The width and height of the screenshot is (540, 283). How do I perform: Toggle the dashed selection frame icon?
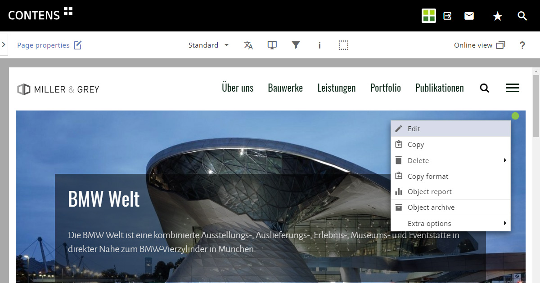[x=343, y=45]
